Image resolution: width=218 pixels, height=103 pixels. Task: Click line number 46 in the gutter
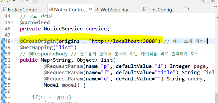click(8, 29)
